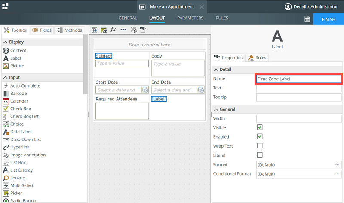Click the fx expression toolbar icon
This screenshot has height=203, width=344.
tap(114, 30)
